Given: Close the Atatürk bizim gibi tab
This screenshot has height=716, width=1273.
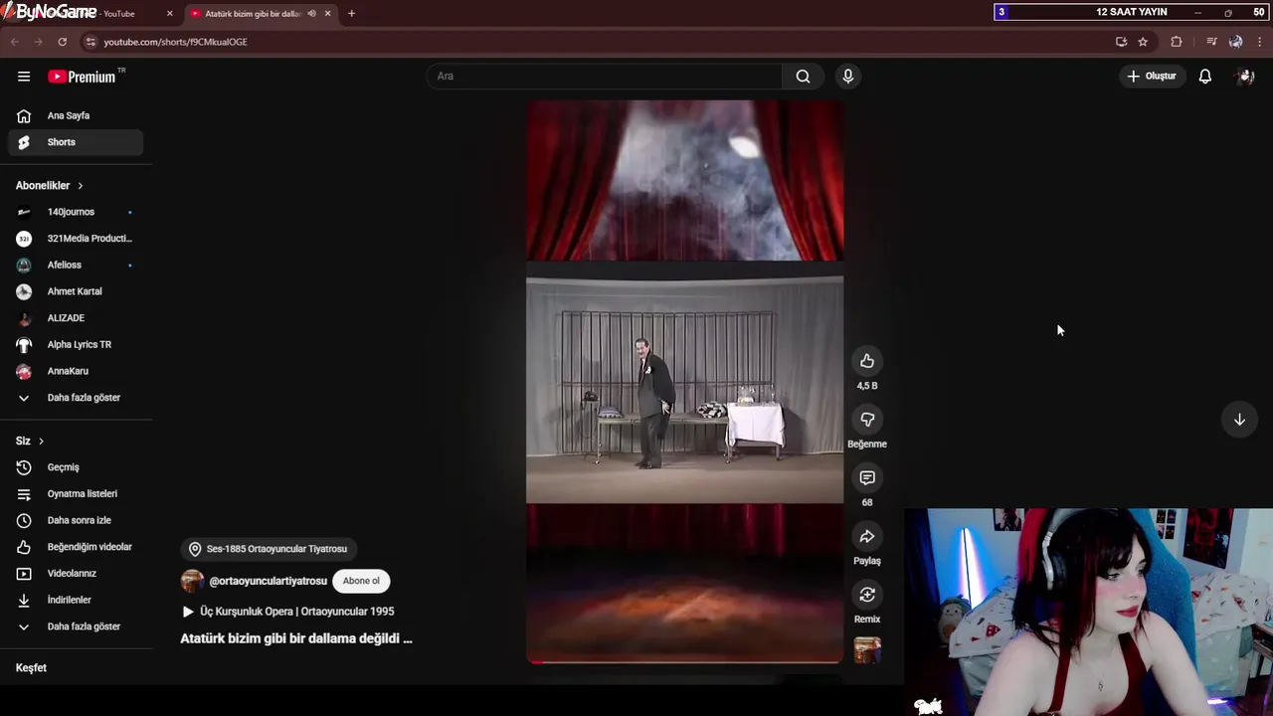Looking at the screenshot, I should tap(327, 14).
